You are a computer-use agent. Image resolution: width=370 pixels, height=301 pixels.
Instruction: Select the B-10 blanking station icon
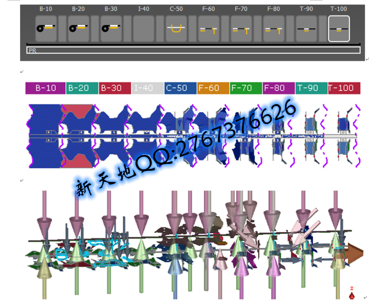(x=46, y=29)
